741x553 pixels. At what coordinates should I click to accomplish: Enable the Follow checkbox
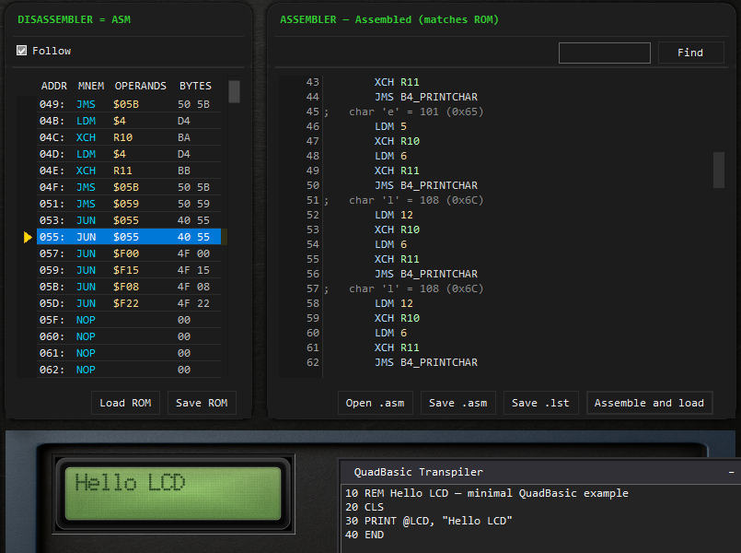pos(22,51)
